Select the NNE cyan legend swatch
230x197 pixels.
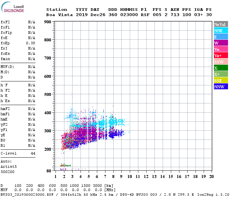point(221,31)
